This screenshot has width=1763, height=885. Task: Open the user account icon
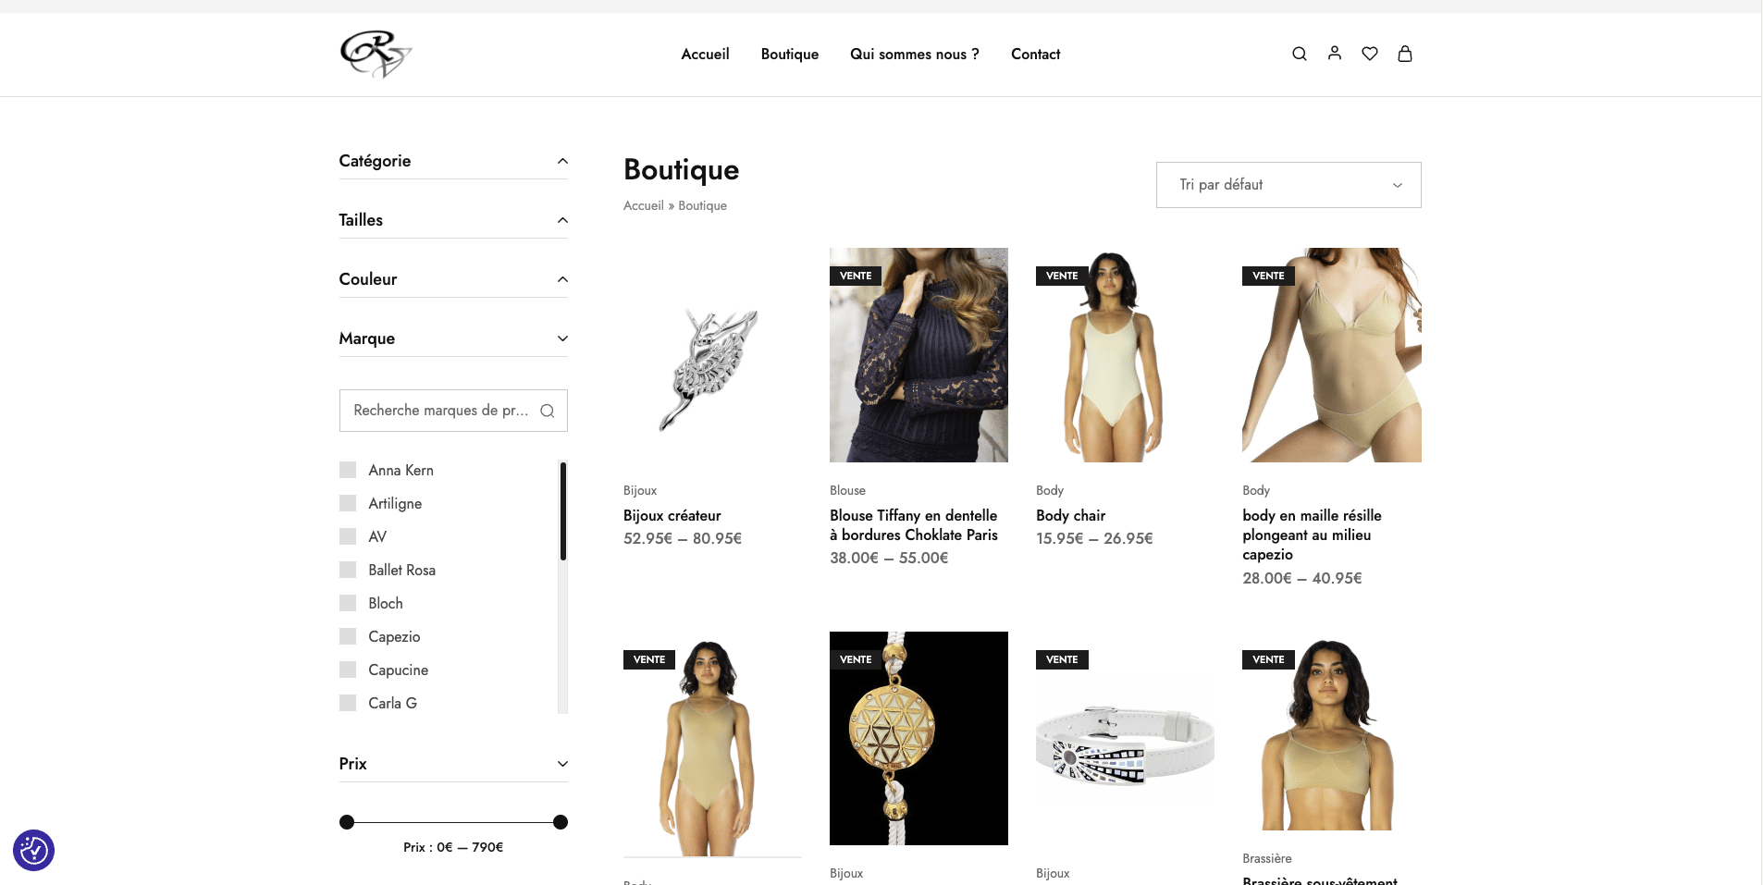pos(1334,54)
